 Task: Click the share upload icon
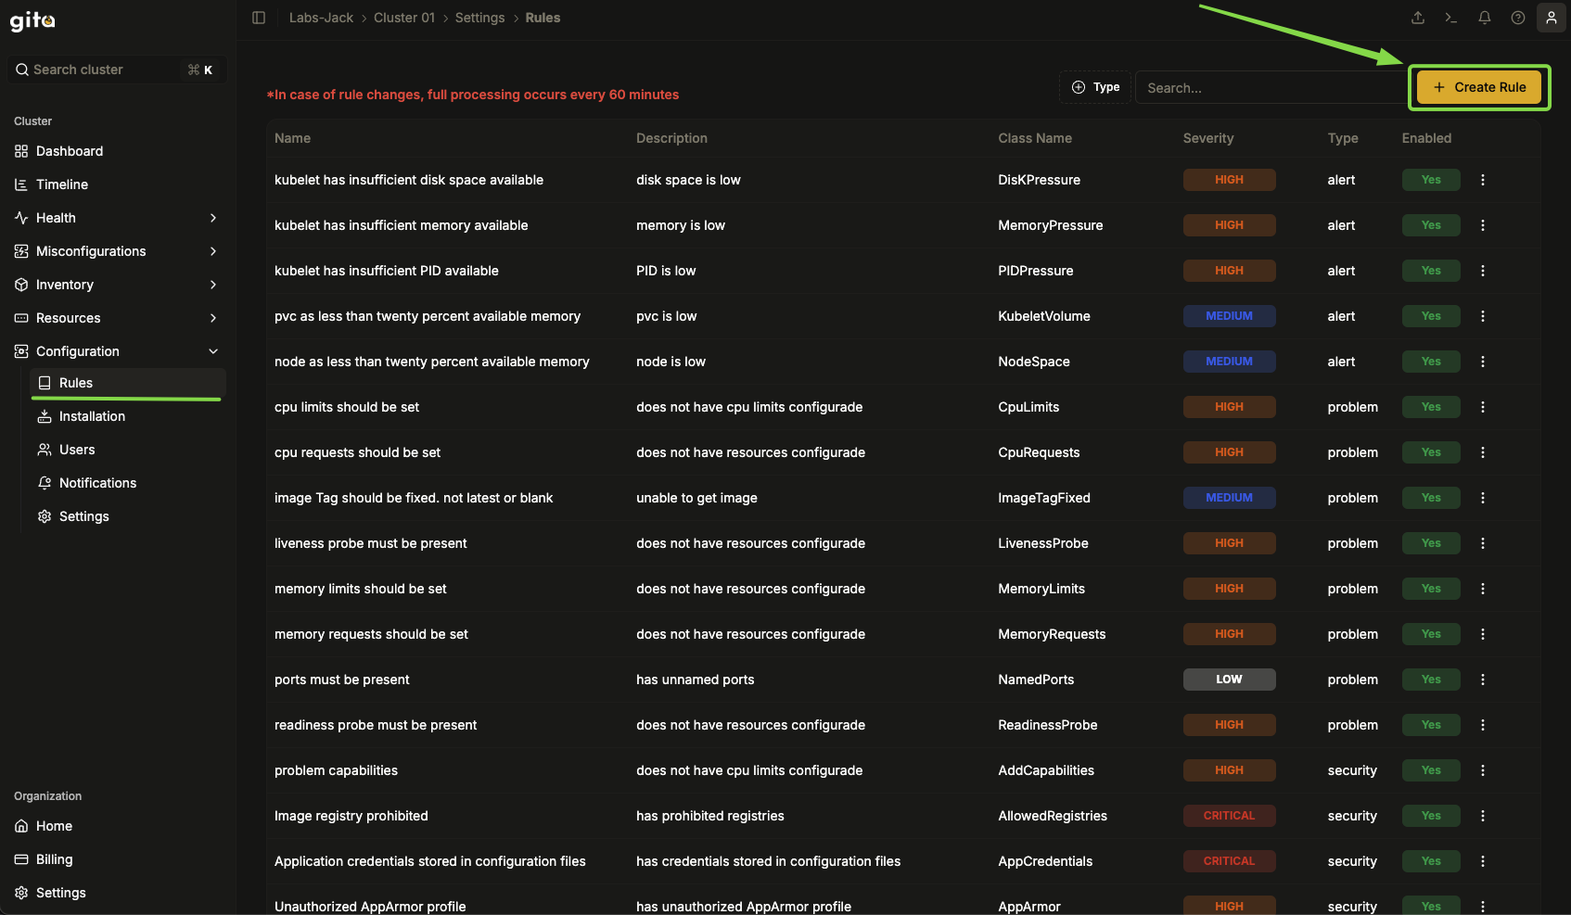(1418, 18)
